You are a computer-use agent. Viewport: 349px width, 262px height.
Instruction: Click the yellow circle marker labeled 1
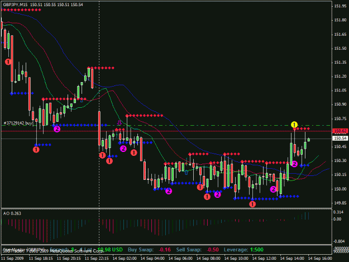[x=294, y=125]
